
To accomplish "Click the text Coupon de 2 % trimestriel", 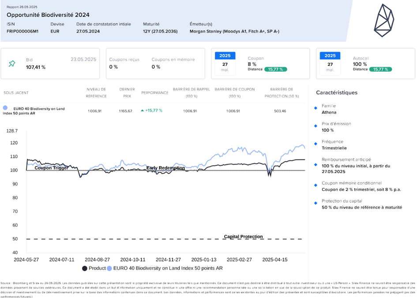I will (x=348, y=190).
